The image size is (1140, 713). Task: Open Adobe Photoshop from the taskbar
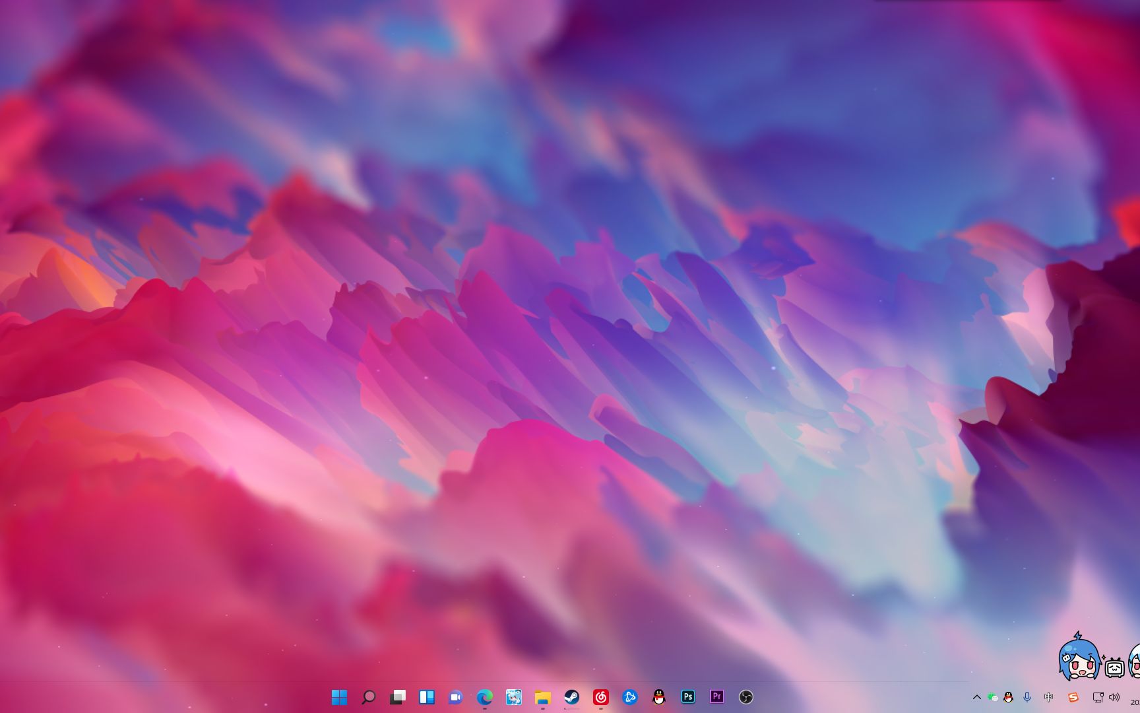pyautogui.click(x=687, y=696)
